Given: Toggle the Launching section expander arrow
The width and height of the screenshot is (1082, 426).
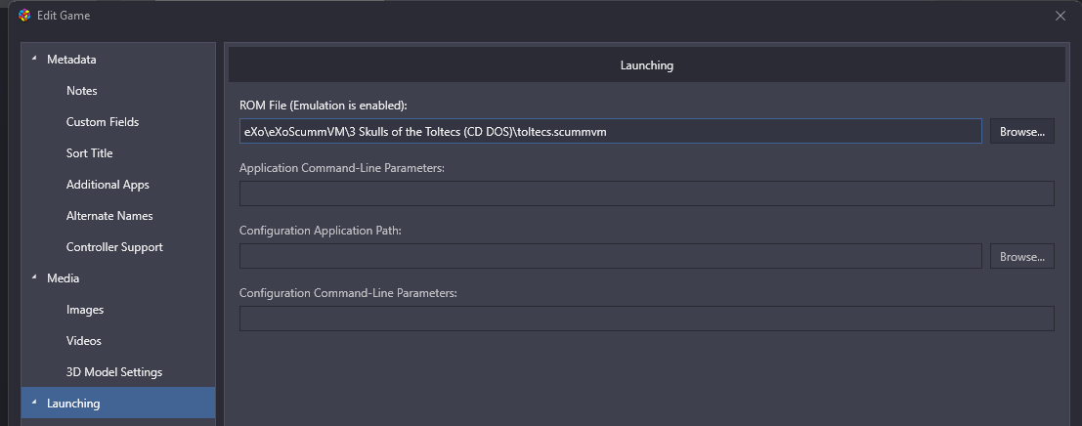Looking at the screenshot, I should click(x=34, y=403).
